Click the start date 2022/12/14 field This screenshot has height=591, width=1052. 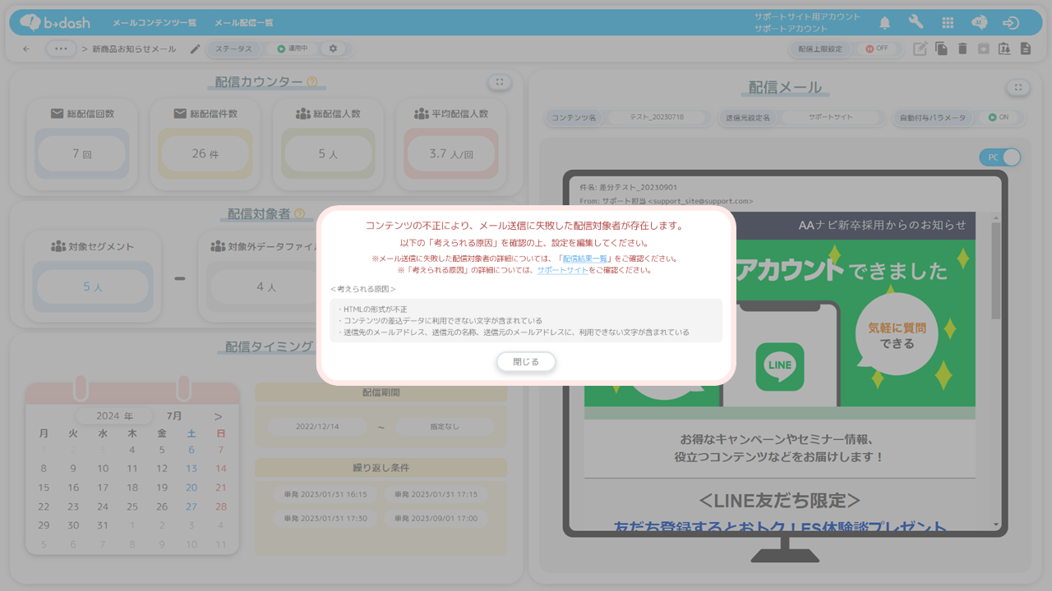pyautogui.click(x=317, y=427)
